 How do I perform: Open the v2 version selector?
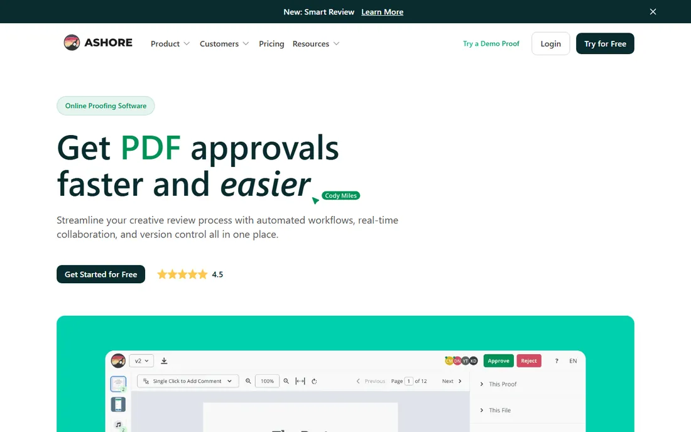(141, 360)
